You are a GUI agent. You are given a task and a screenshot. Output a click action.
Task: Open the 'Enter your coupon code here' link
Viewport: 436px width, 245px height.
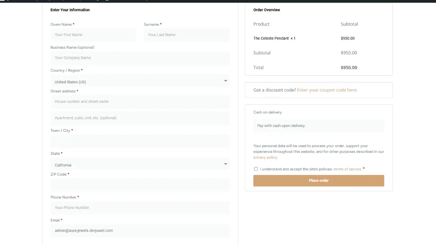(x=327, y=90)
